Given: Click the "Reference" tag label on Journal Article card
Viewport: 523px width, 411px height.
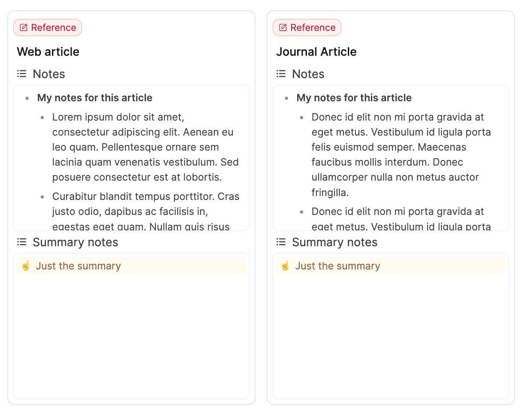Looking at the screenshot, I should [313, 27].
